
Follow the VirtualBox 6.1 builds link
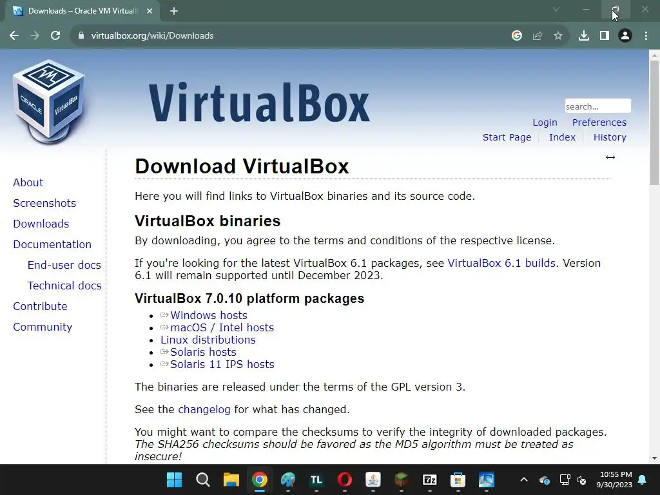(501, 263)
